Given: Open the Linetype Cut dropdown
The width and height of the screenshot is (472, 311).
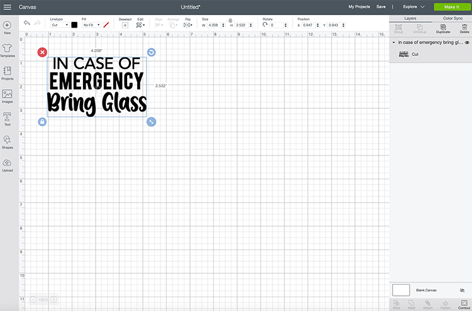Looking at the screenshot, I should [x=59, y=25].
